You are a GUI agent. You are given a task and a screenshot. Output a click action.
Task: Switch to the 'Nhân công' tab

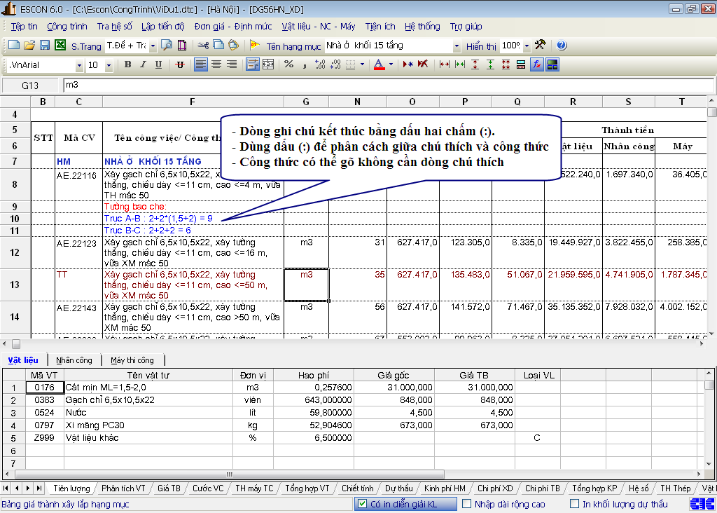pyautogui.click(x=74, y=360)
